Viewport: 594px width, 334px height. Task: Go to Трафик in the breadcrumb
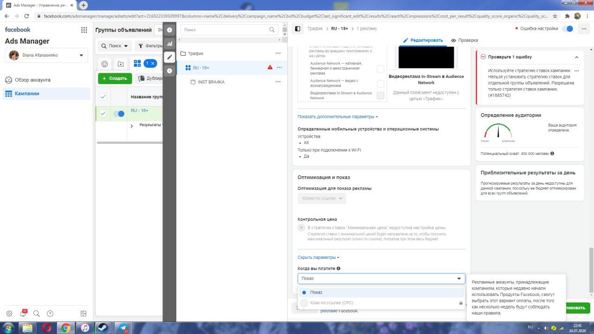coord(315,29)
